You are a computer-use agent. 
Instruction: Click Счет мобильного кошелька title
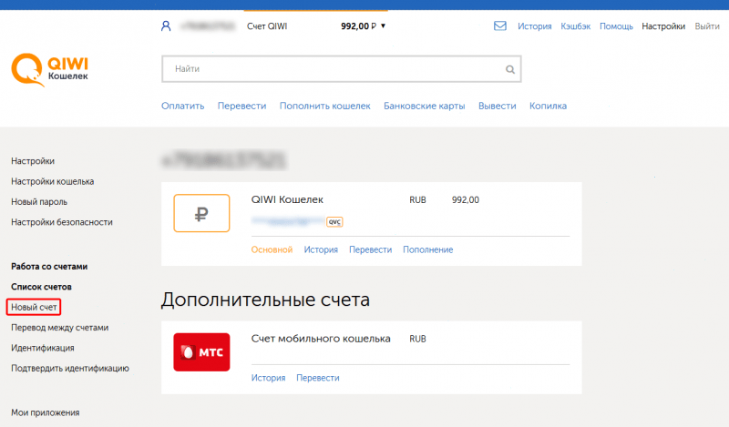tap(321, 339)
